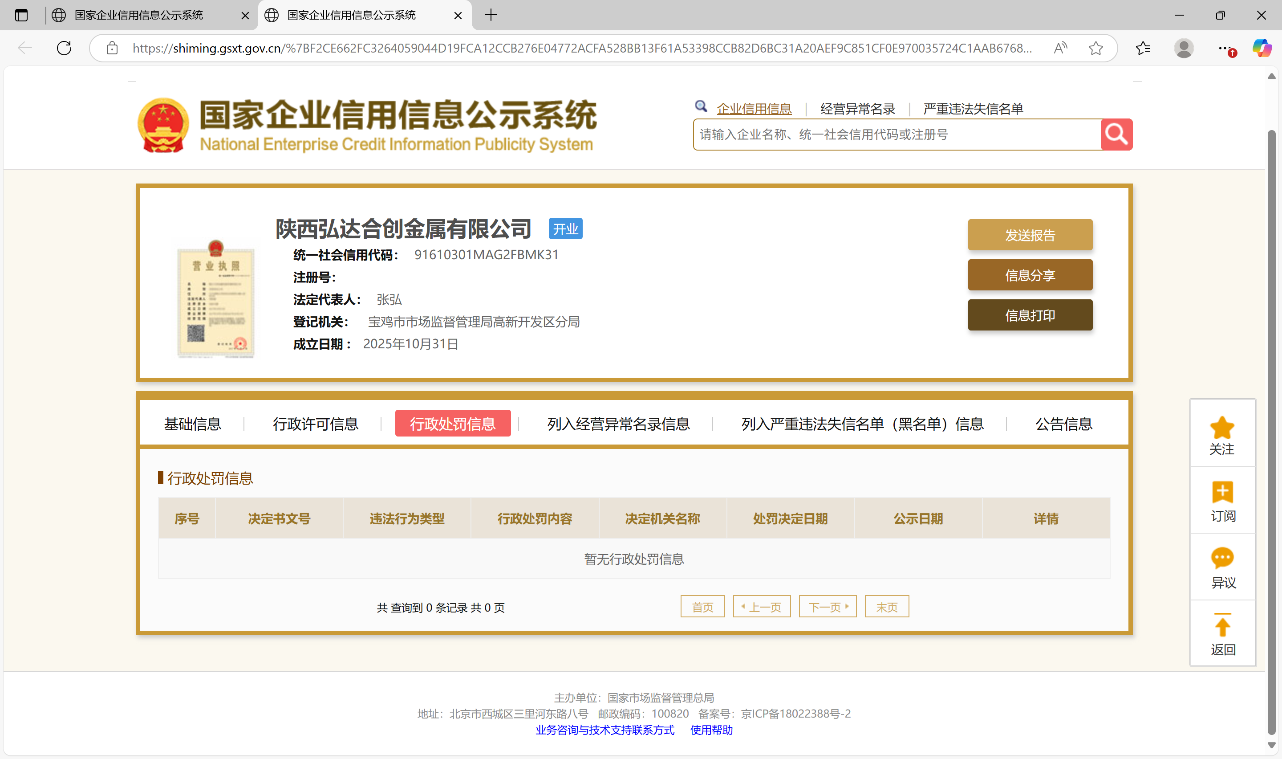Image resolution: width=1282 pixels, height=759 pixels.
Task: Click the business license thumbnail image
Action: [215, 299]
